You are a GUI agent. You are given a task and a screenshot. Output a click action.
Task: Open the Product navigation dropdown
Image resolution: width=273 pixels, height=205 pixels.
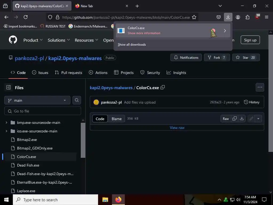pyautogui.click(x=33, y=40)
